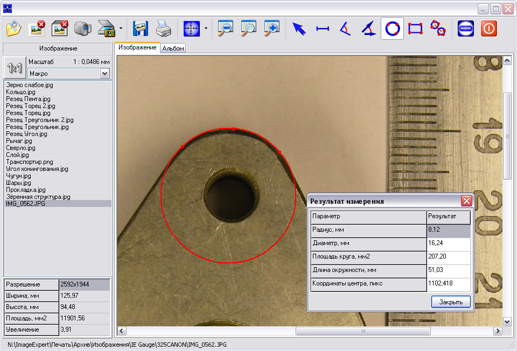Select the angle measurement tool
517x351 pixels.
point(345,28)
